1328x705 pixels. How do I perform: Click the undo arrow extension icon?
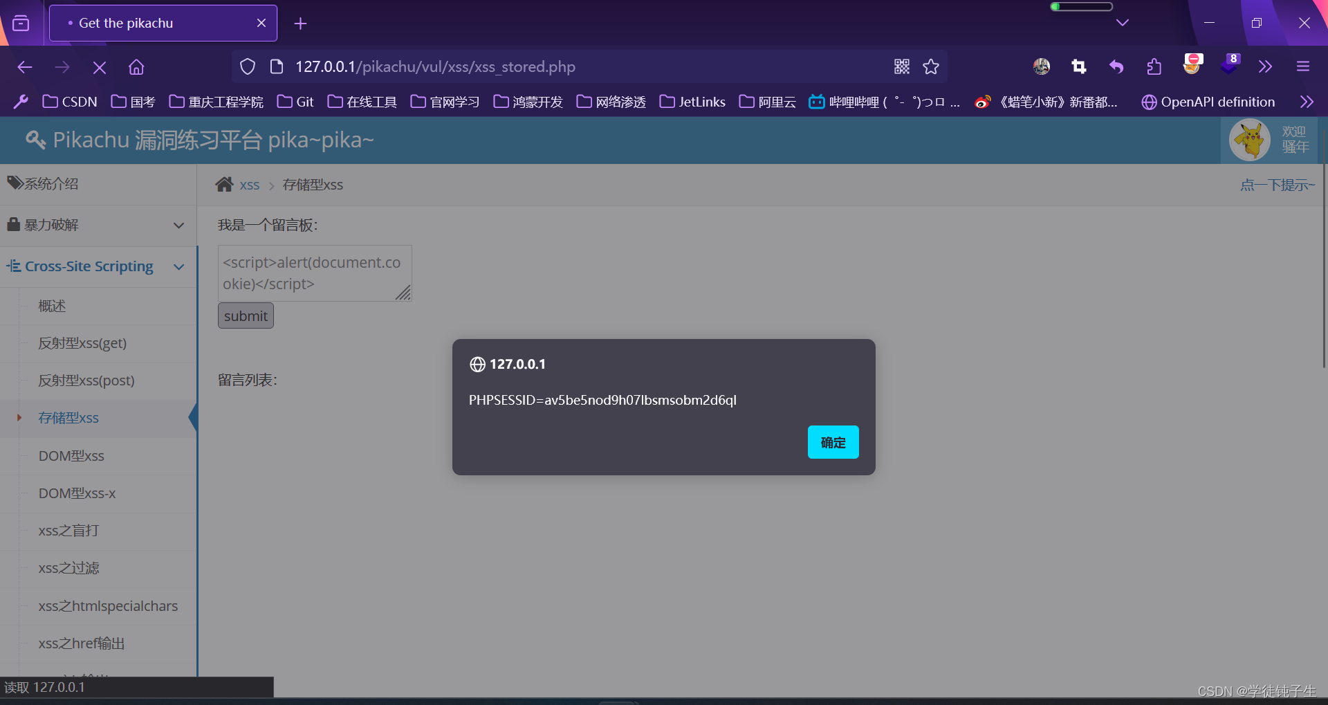pos(1116,66)
